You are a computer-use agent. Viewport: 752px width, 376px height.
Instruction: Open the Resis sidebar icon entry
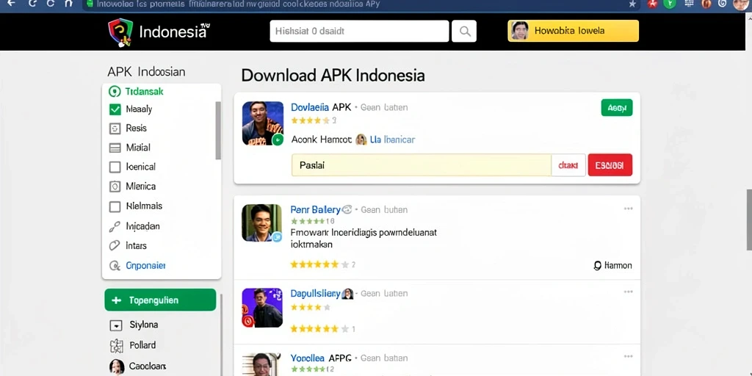pyautogui.click(x=115, y=129)
